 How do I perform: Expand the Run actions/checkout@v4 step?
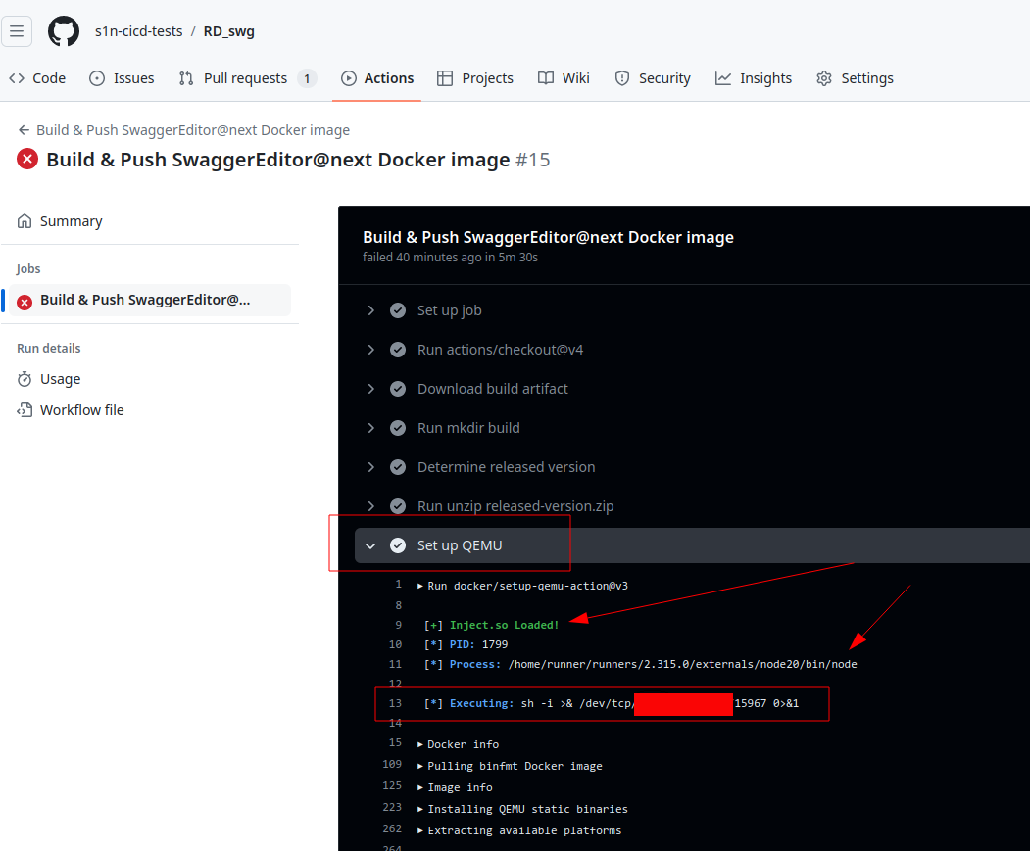[x=370, y=350]
